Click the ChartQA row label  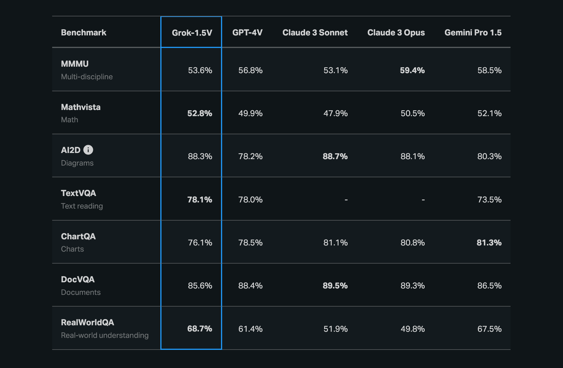[78, 236]
